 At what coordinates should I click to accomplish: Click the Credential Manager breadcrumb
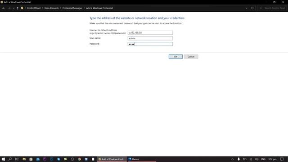coord(72,8)
